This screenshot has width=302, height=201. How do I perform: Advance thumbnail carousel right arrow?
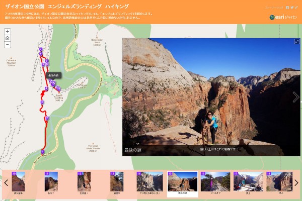point(296,183)
